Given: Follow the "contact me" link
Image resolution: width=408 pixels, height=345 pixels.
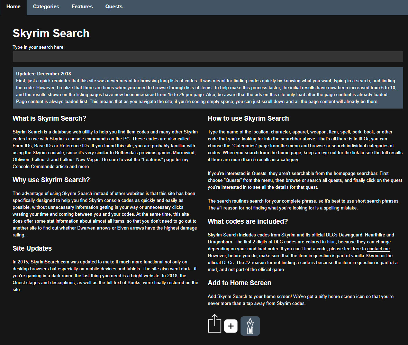Looking at the screenshot, I should coord(378,249).
